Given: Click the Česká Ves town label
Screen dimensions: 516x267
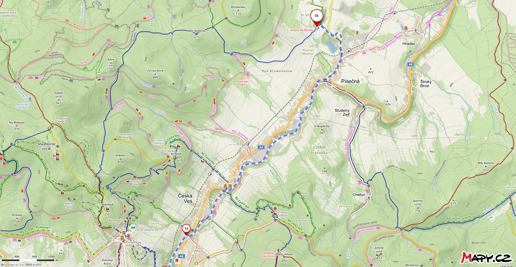Looking at the screenshot, I should click(x=185, y=198).
